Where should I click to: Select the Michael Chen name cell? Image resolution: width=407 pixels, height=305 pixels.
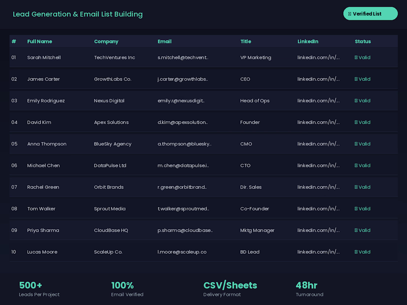tap(43, 166)
